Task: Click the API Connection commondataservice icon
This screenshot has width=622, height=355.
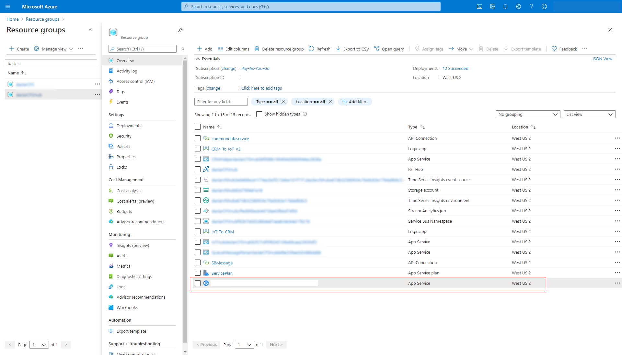Action: click(205, 138)
